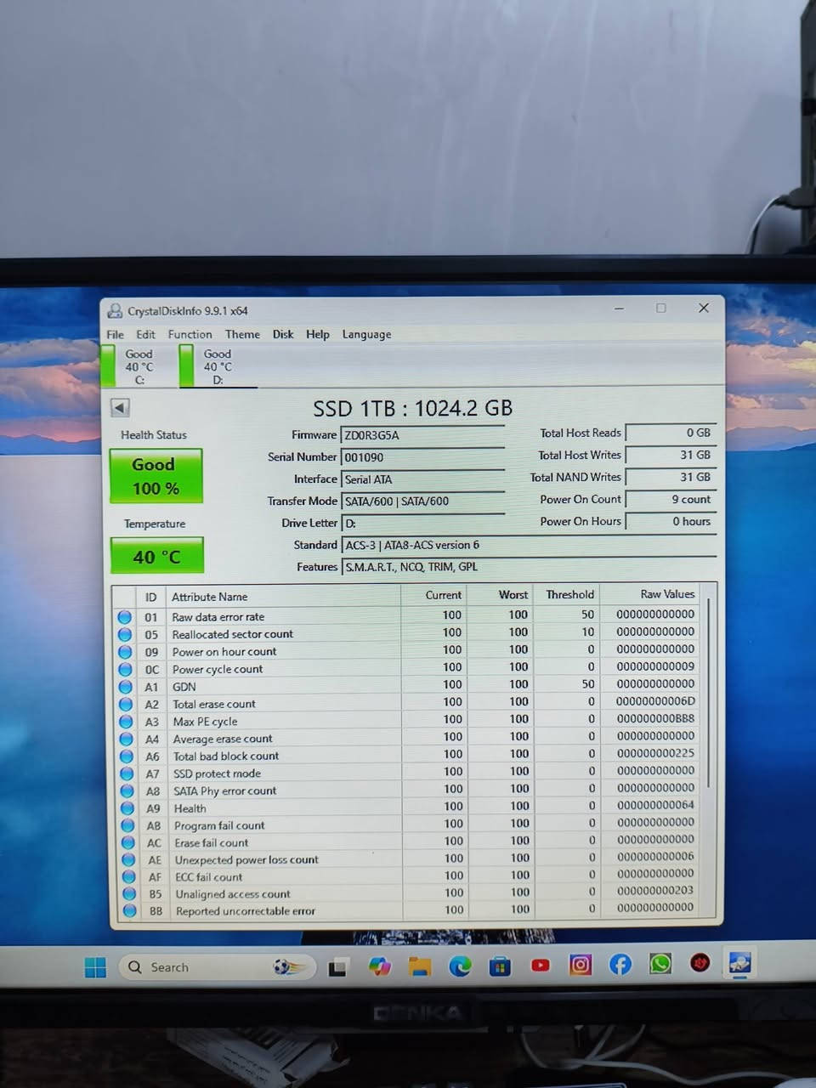Click status icon of SATA Phy error count
The width and height of the screenshot is (816, 1088).
127,790
